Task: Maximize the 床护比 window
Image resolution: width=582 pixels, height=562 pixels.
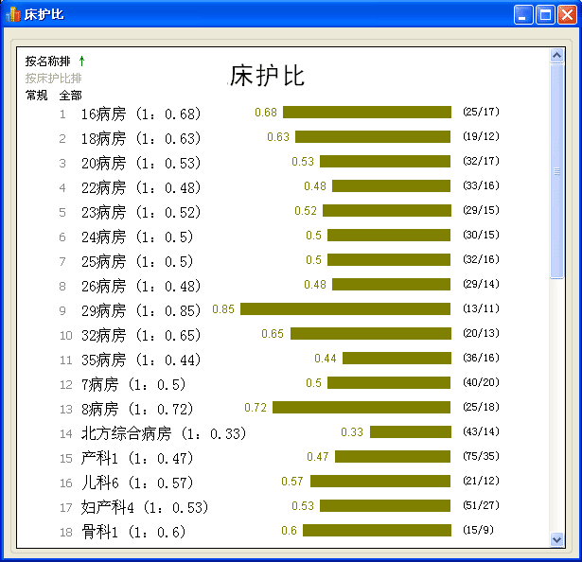Action: tap(545, 15)
